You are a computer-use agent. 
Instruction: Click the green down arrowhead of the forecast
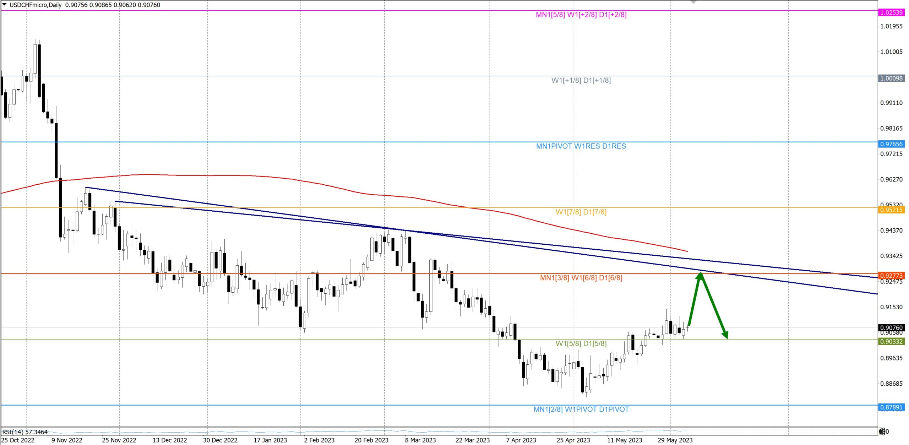(725, 335)
